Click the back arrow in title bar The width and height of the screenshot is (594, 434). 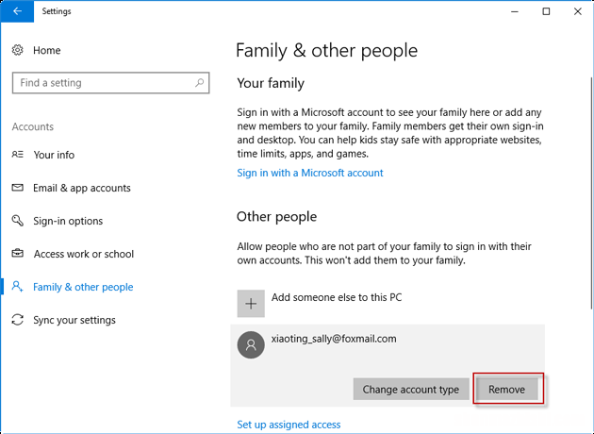pyautogui.click(x=17, y=11)
